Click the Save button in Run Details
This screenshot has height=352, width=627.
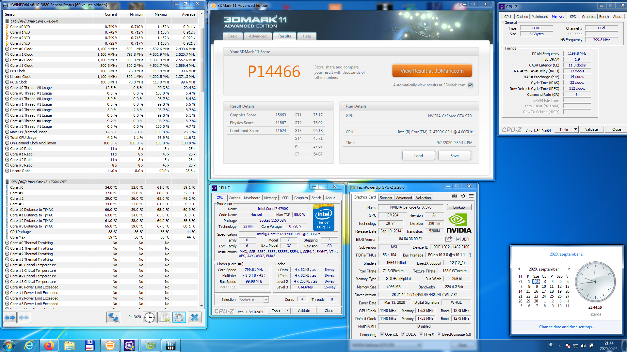click(x=454, y=156)
